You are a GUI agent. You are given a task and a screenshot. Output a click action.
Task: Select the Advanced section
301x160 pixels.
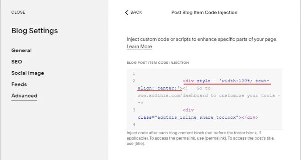[24, 96]
